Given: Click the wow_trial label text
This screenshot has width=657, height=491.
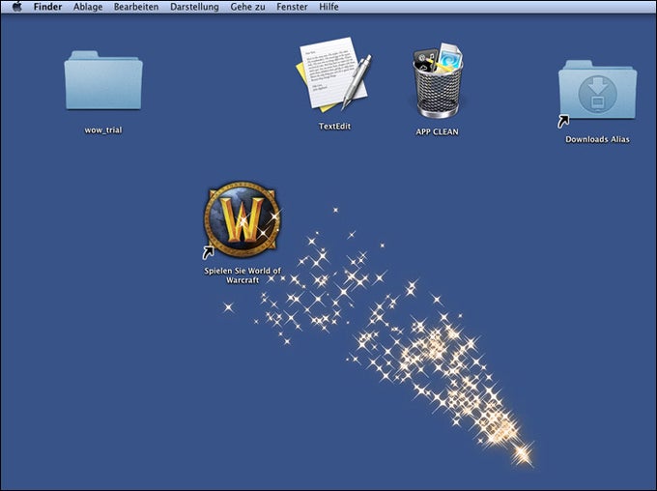Looking at the screenshot, I should pyautogui.click(x=103, y=130).
